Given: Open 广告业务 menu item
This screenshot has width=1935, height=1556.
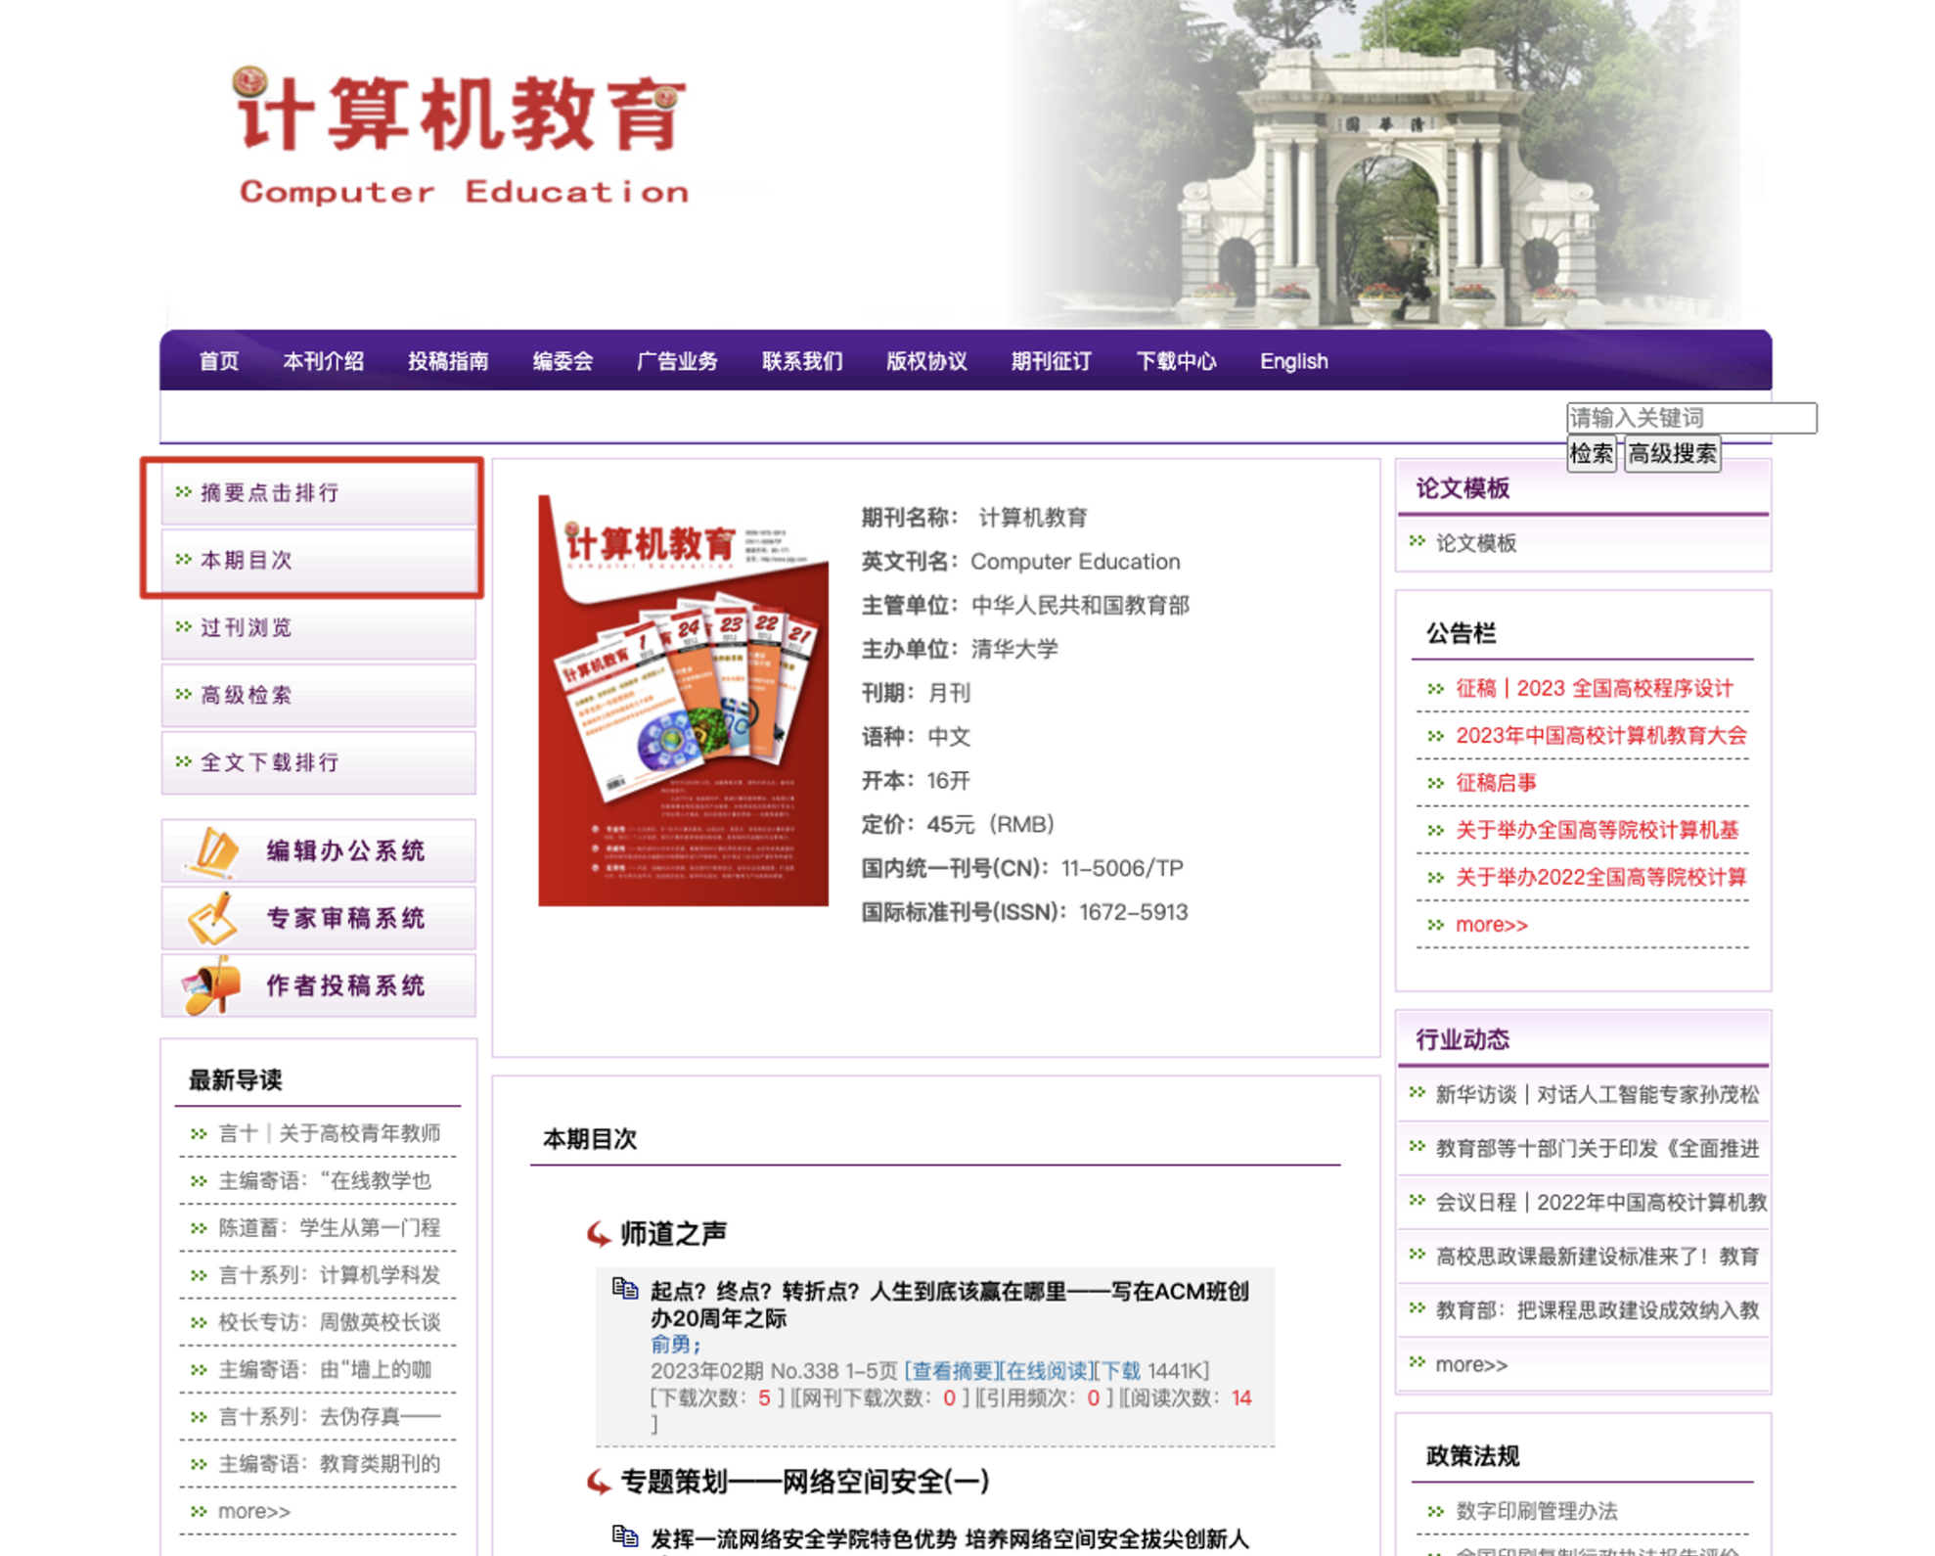Looking at the screenshot, I should pos(677,361).
